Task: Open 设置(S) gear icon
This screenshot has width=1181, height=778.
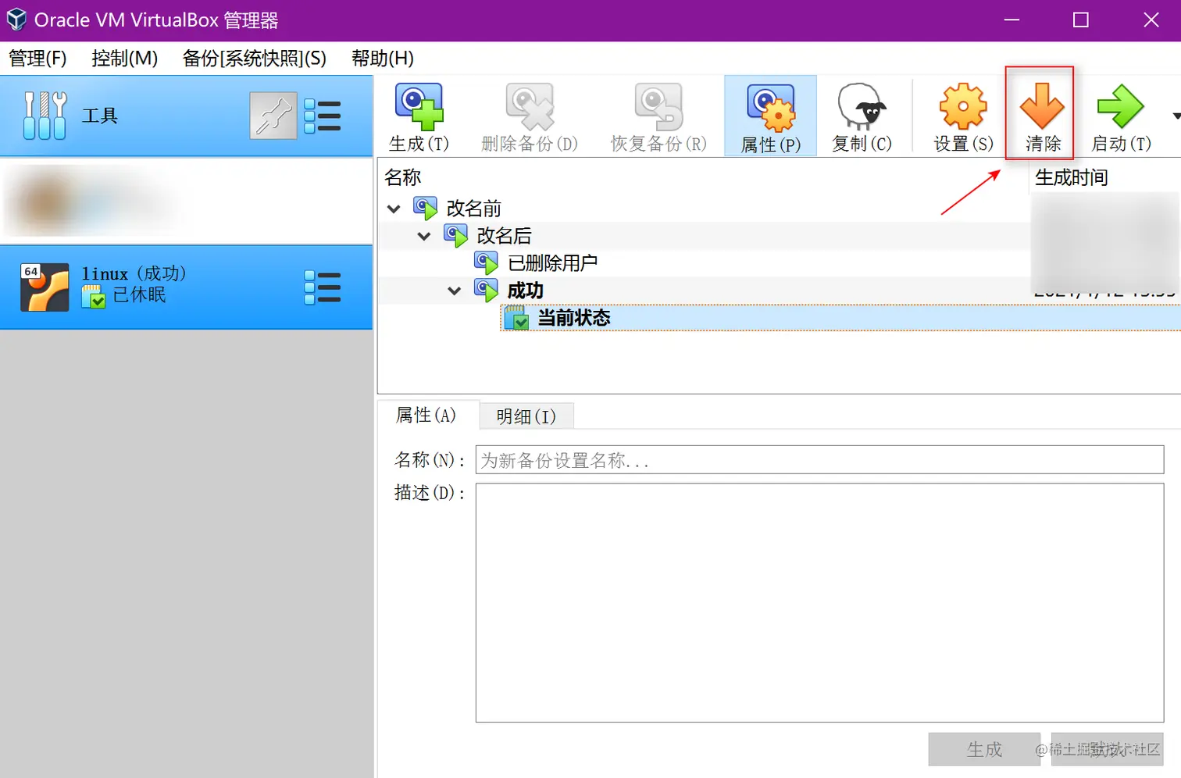Action: click(x=963, y=106)
